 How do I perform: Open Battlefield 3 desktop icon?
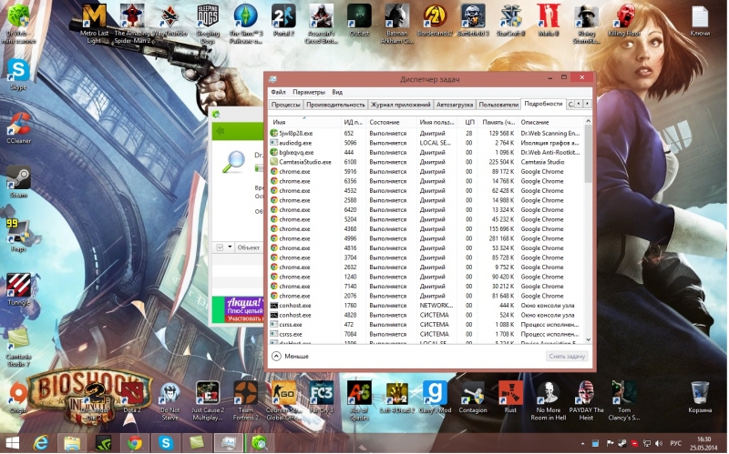(x=473, y=21)
